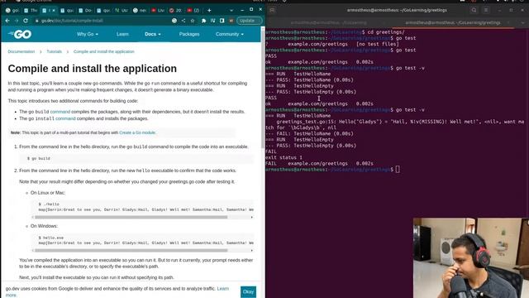
Task: Click the Documentation breadcrumb link
Action: [21, 51]
